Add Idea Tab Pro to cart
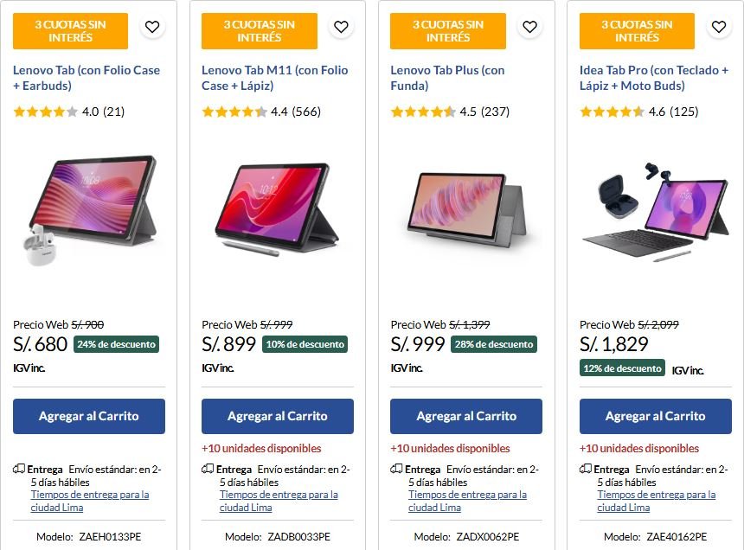Viewport: 744px width, 550px height. [656, 416]
